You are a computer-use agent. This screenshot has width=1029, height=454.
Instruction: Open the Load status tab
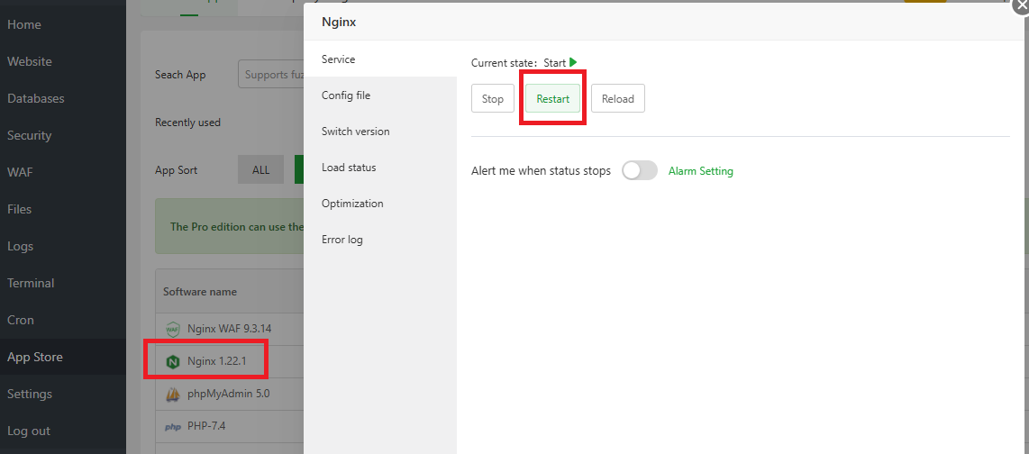(380, 168)
